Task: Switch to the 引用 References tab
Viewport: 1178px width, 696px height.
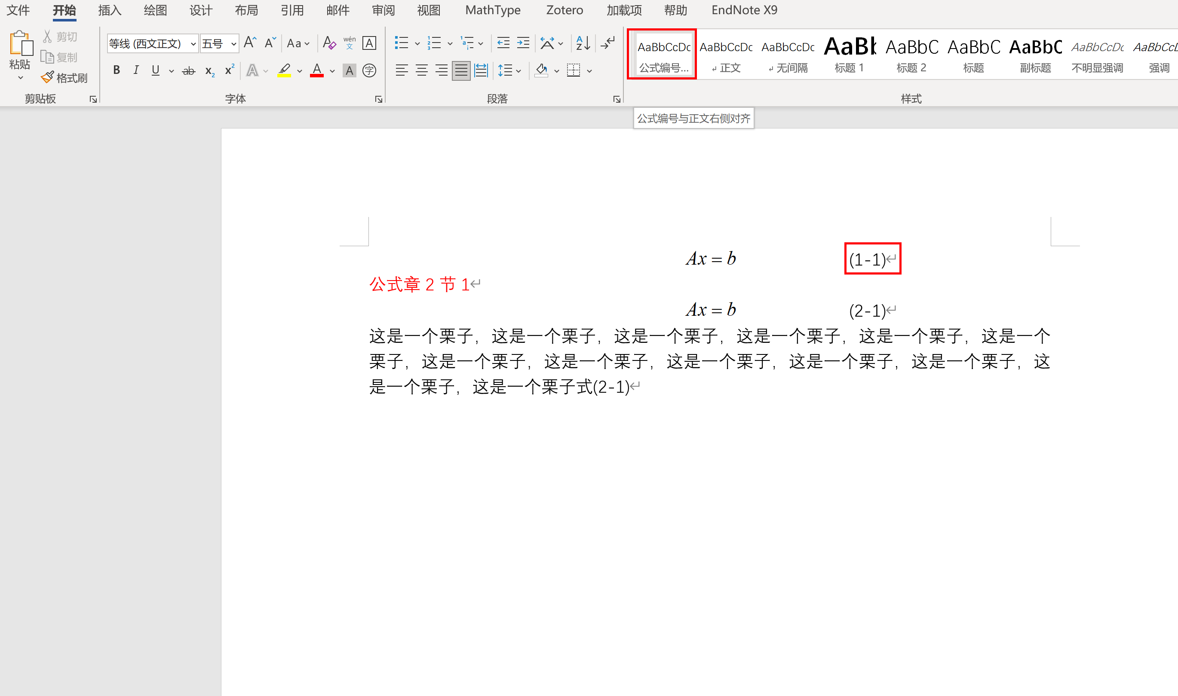Action: (x=292, y=10)
